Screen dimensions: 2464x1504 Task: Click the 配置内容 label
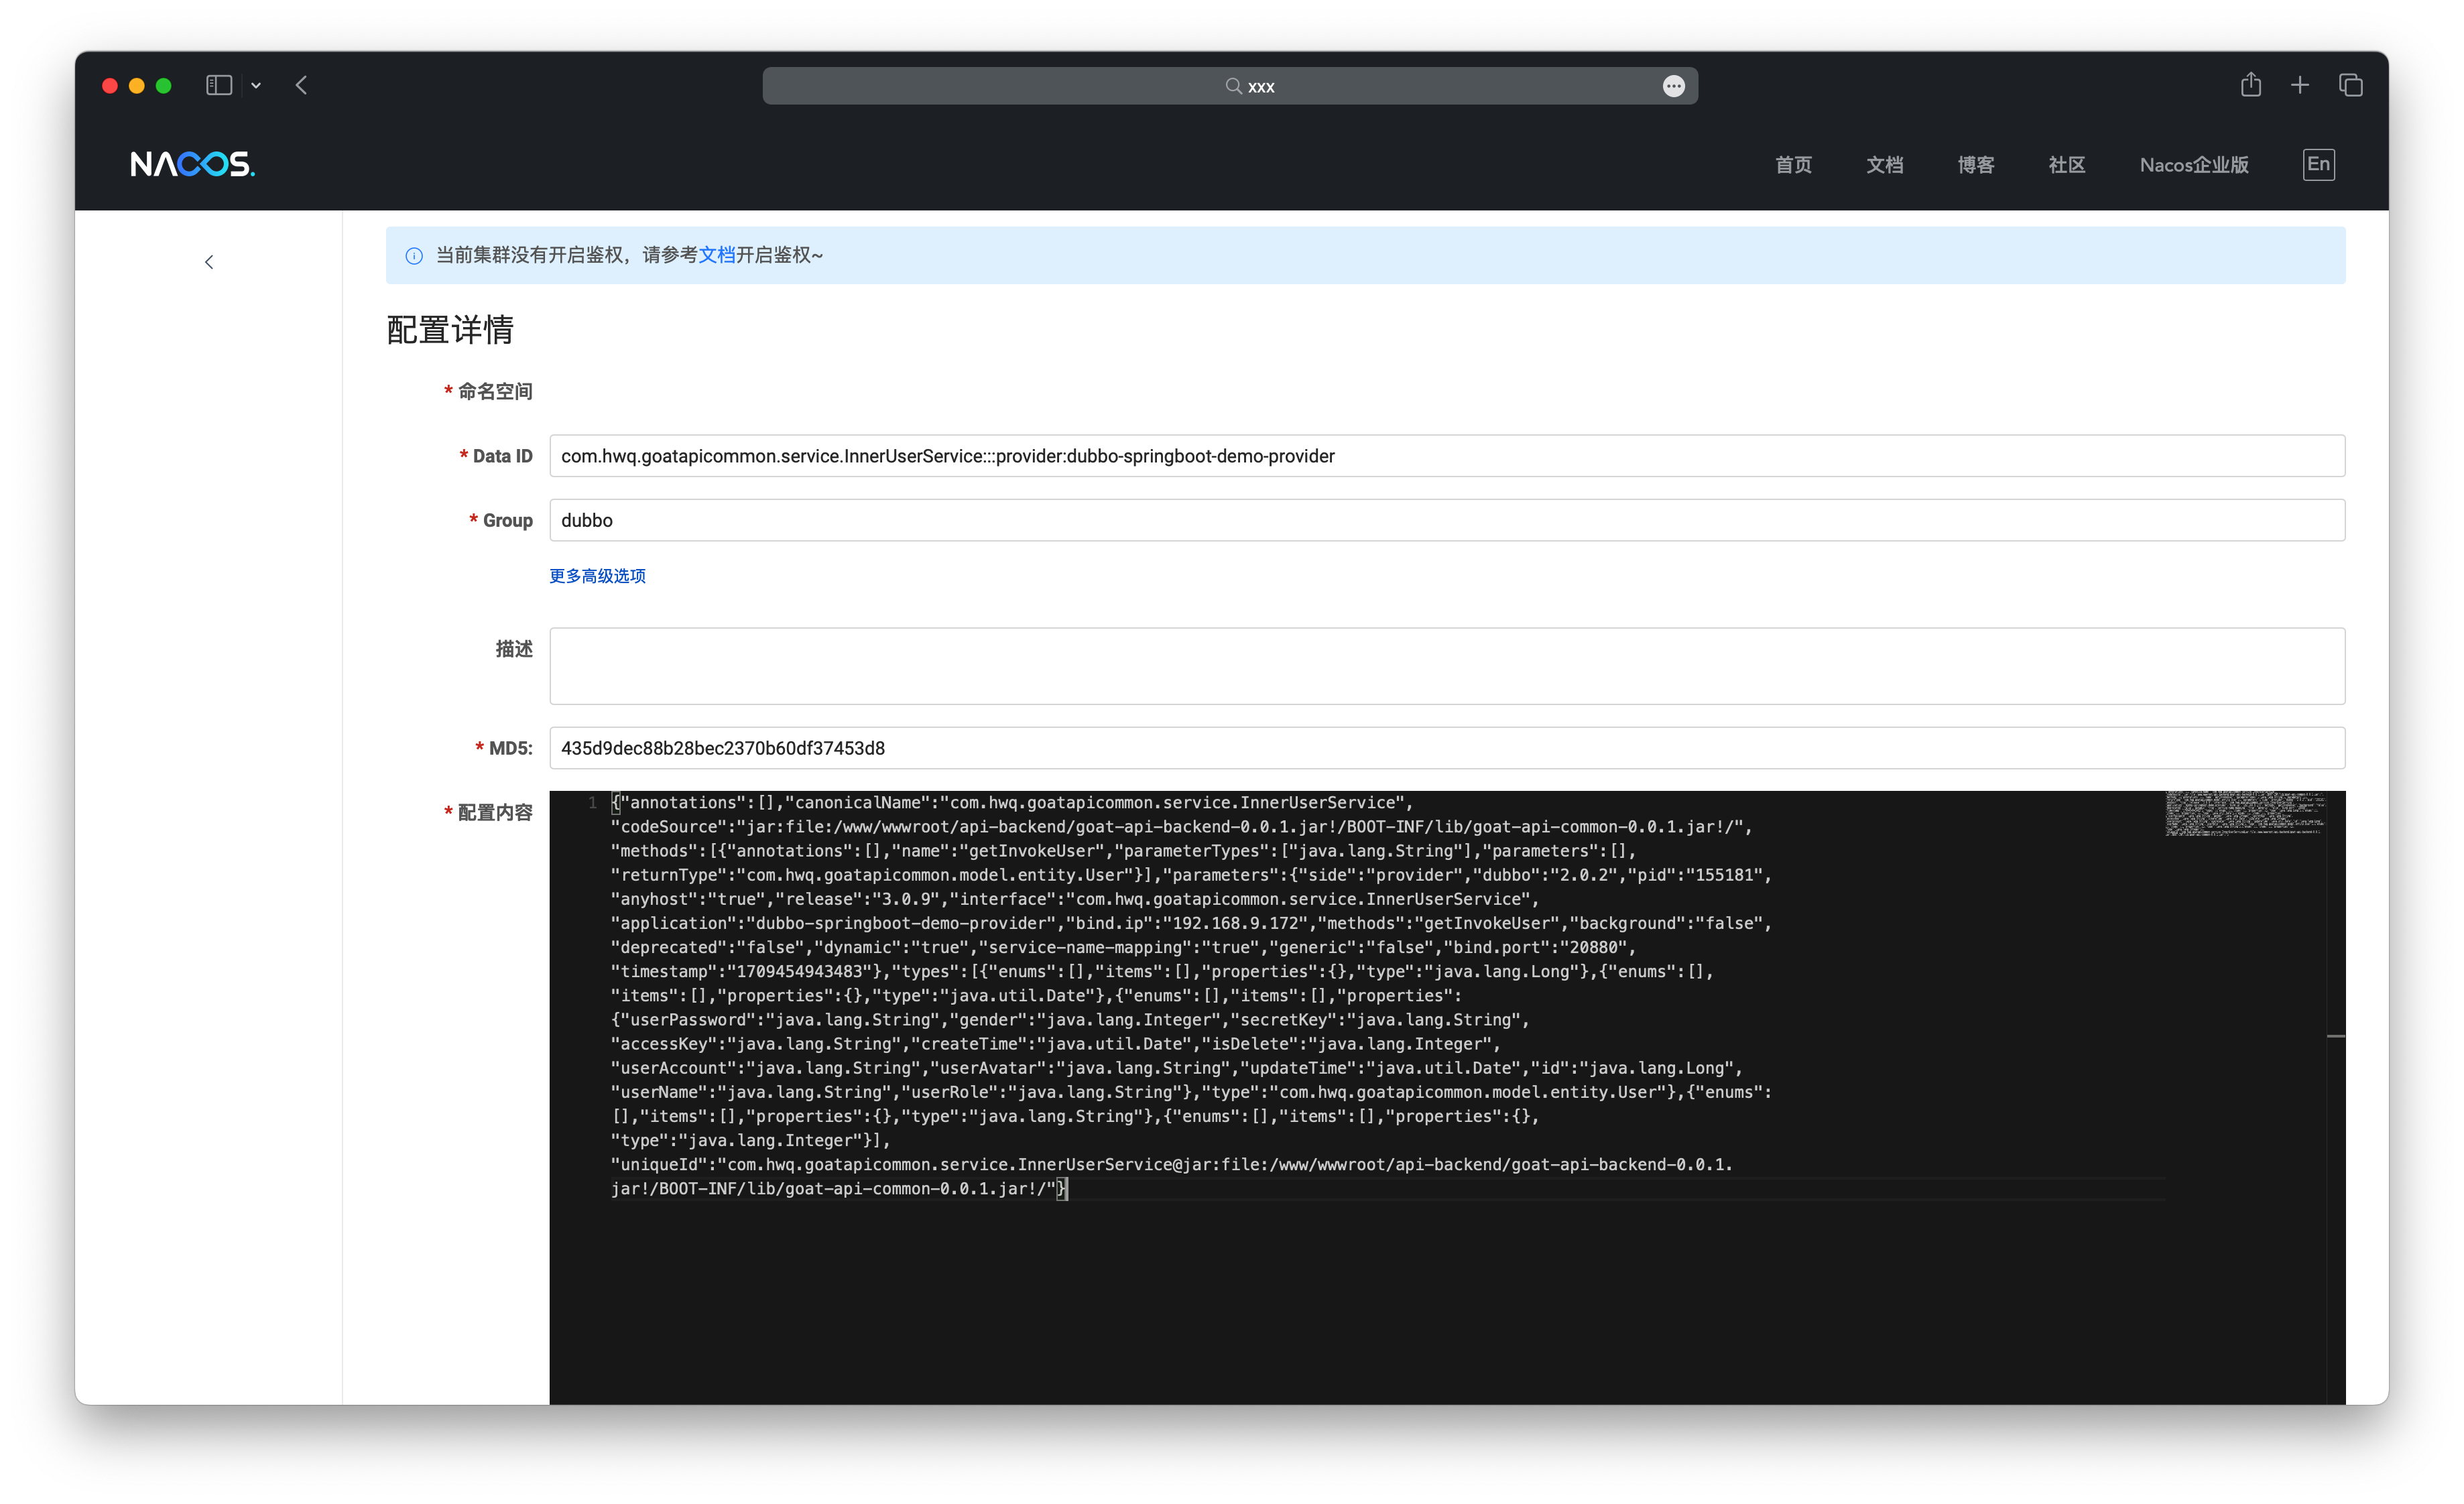coord(495,813)
